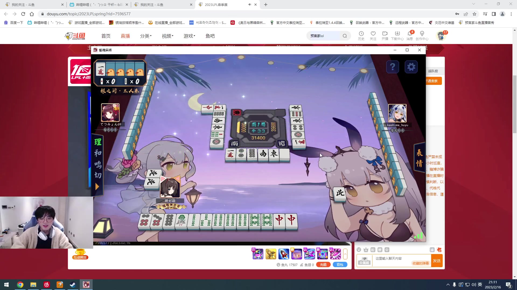This screenshot has width=517, height=290.
Task: Click the emoji smiley icon above chat input
Action: 358,250
